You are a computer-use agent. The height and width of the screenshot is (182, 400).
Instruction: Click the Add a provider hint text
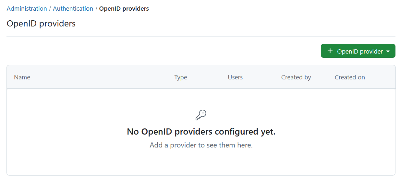pyautogui.click(x=201, y=145)
